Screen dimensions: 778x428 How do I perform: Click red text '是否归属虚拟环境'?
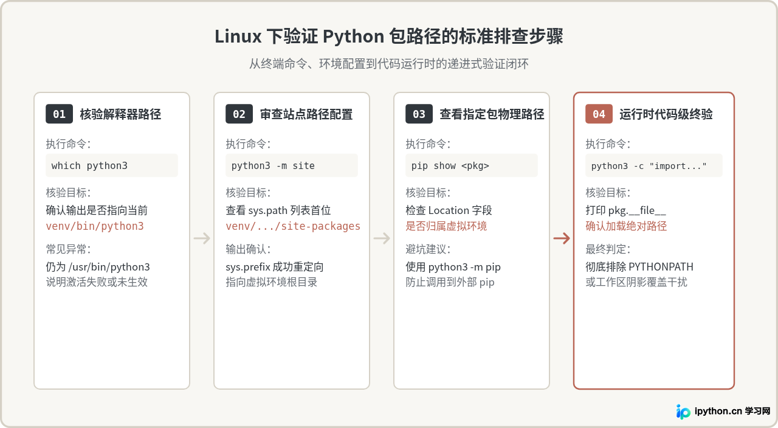(x=446, y=226)
